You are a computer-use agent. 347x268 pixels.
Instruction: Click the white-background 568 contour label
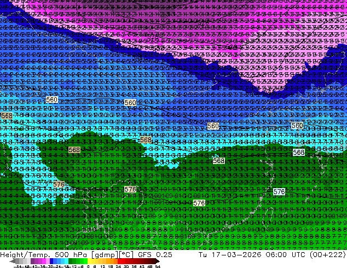point(298,152)
